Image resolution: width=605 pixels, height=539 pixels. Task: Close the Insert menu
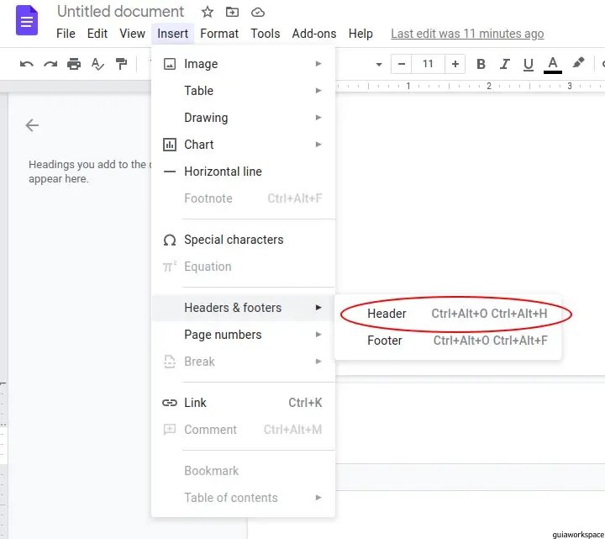point(172,34)
